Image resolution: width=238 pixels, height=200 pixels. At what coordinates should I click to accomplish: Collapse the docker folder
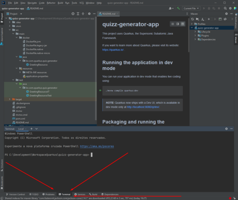[17, 37]
